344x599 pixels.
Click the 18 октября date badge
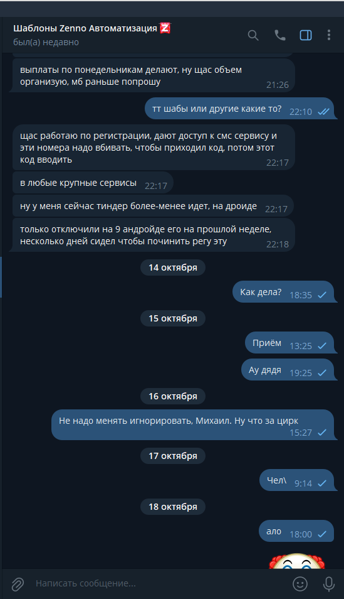tap(173, 507)
